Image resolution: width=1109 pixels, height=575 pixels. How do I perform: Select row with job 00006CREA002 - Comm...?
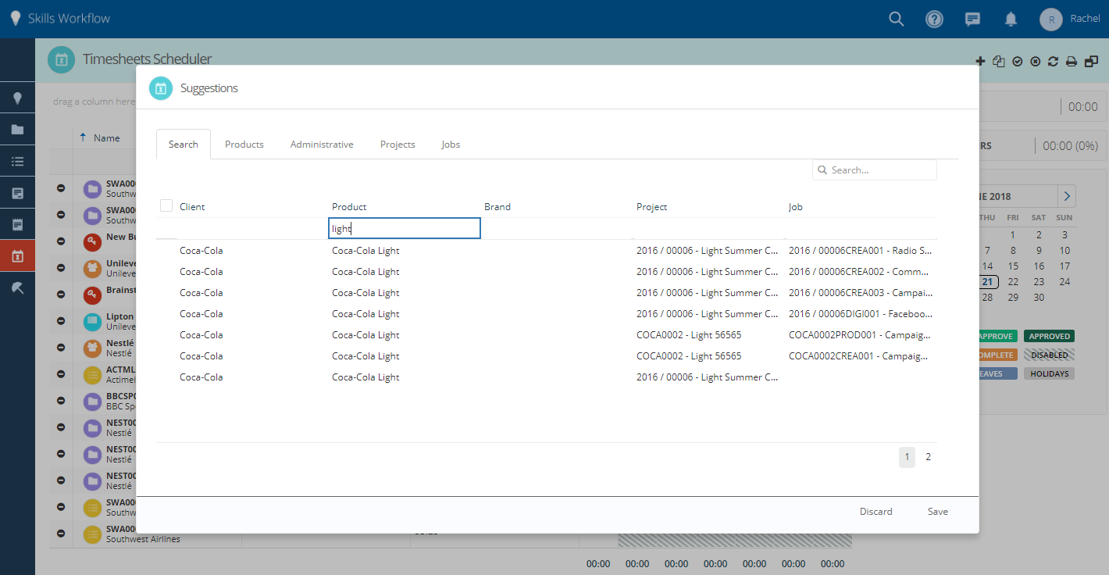(x=547, y=272)
